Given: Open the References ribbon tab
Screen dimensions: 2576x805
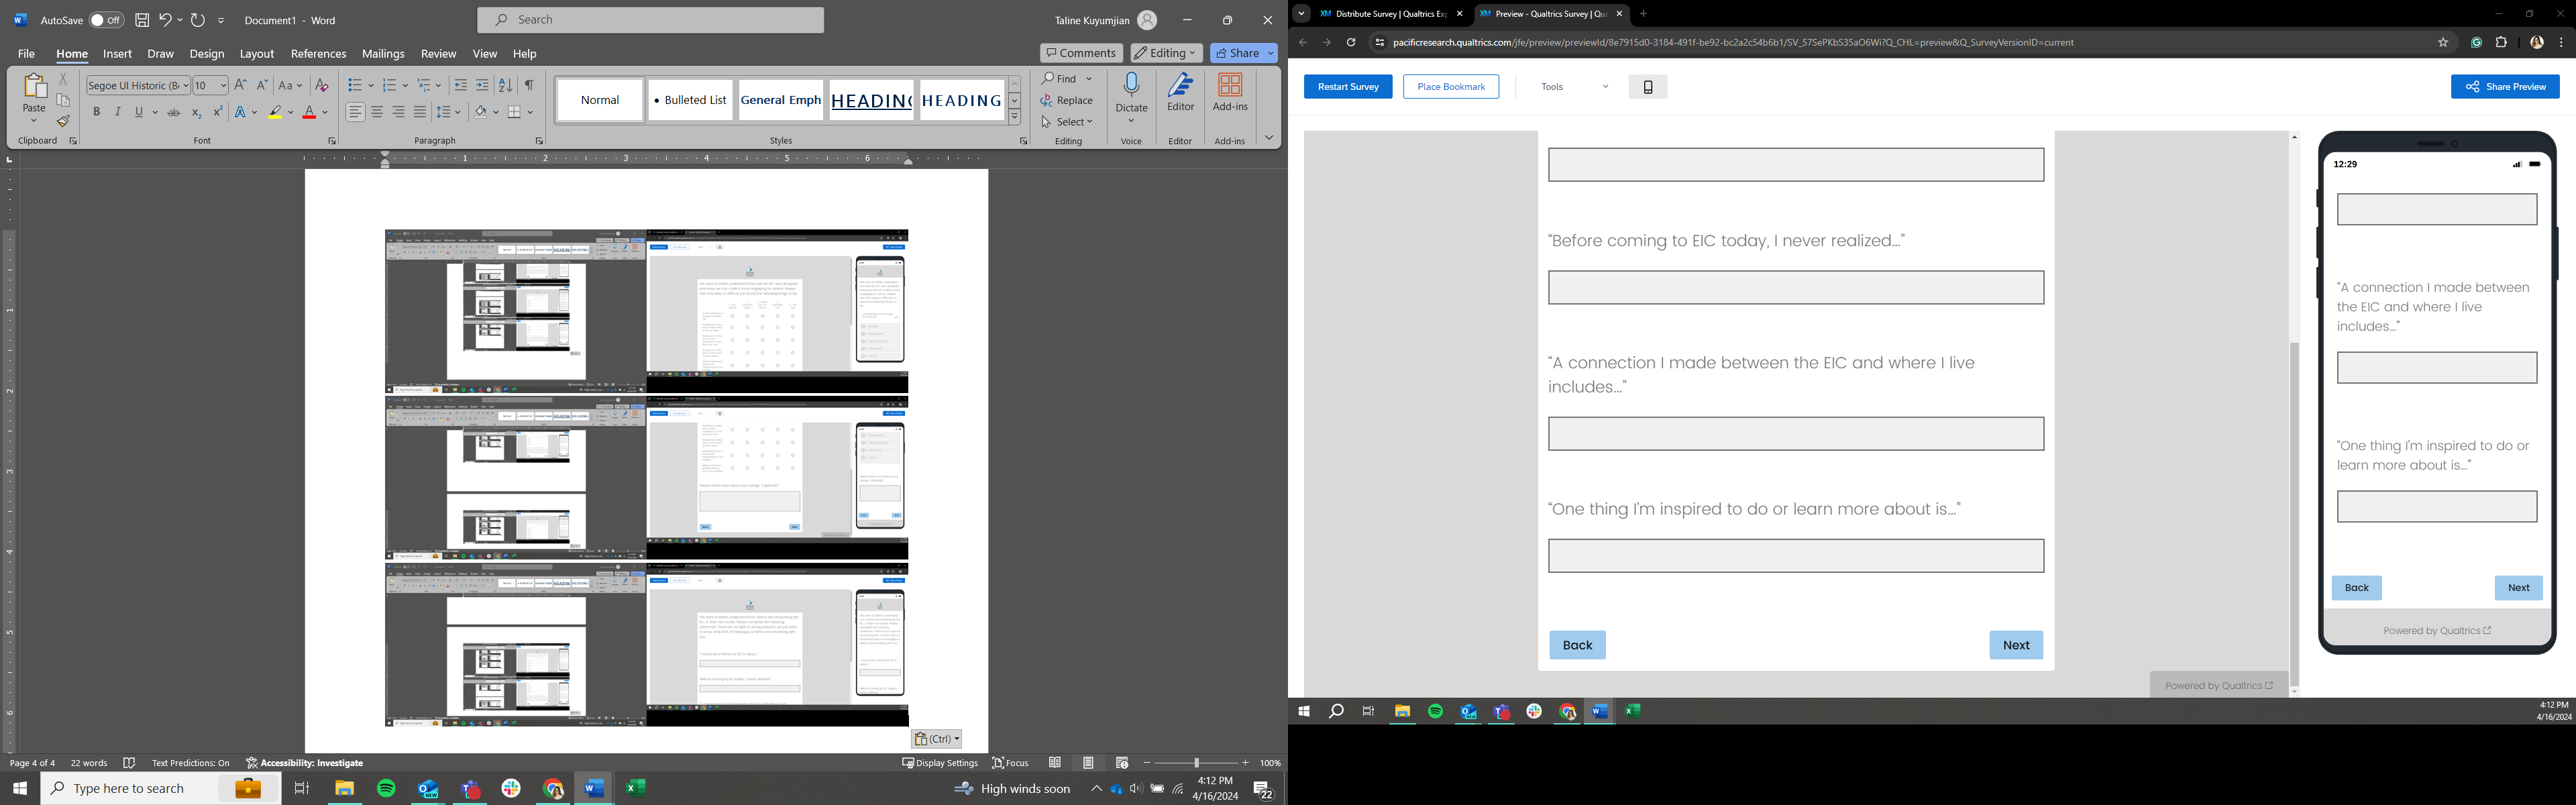Looking at the screenshot, I should click(318, 54).
